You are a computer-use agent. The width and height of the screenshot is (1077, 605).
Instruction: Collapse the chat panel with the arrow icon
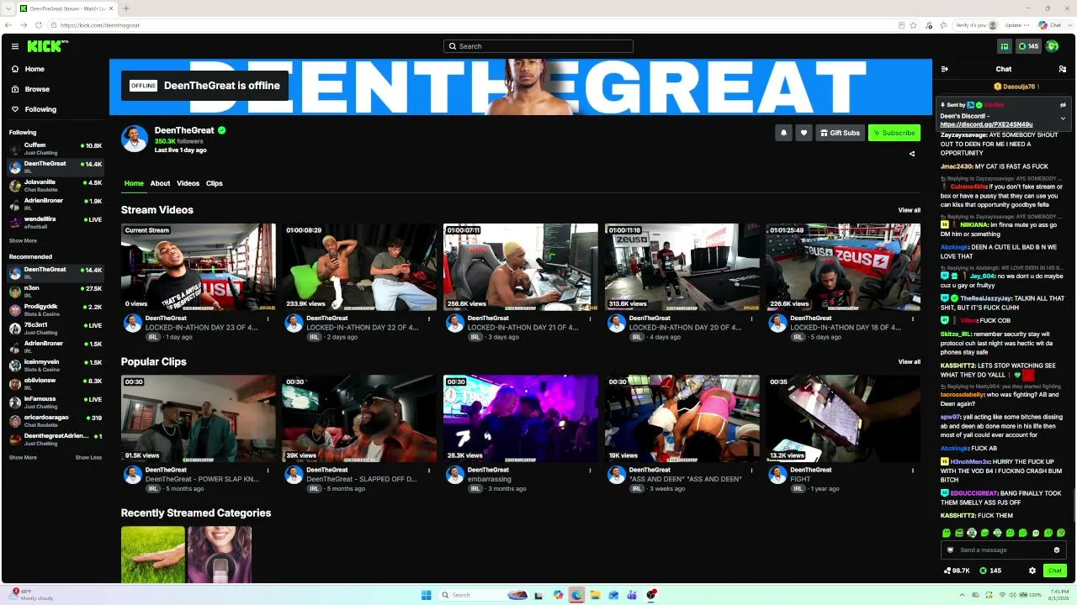coord(945,69)
